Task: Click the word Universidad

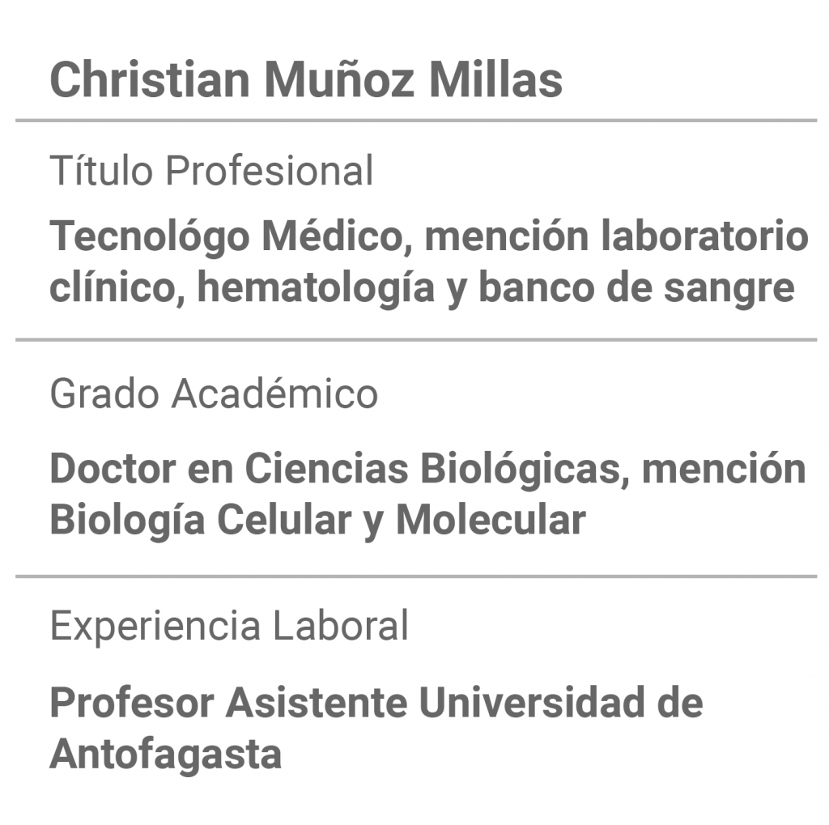Action: click(531, 702)
